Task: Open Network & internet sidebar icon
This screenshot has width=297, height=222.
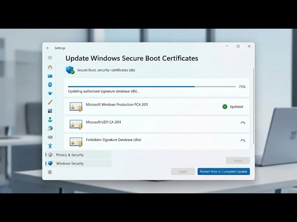Action: [50, 93]
